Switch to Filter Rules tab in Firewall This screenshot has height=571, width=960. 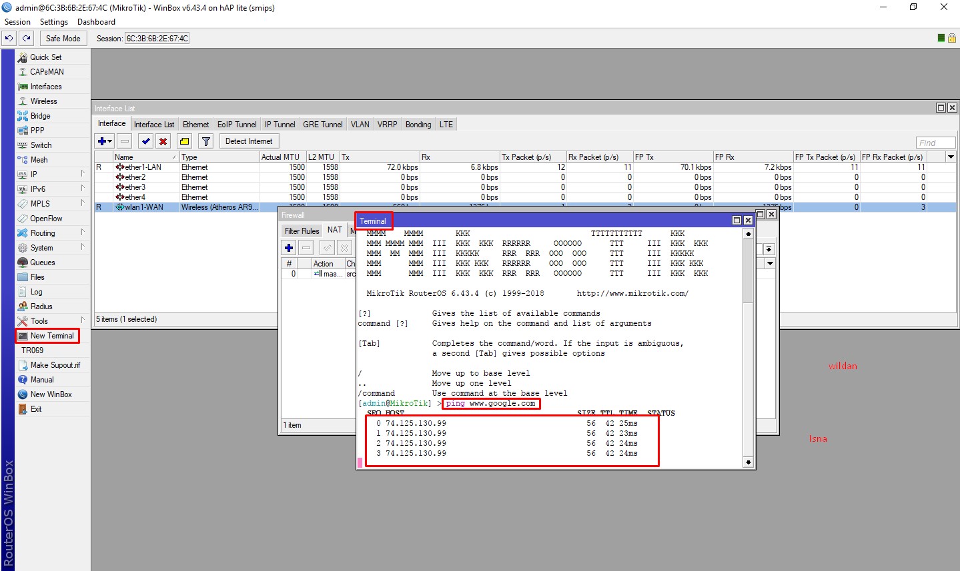[x=302, y=231]
